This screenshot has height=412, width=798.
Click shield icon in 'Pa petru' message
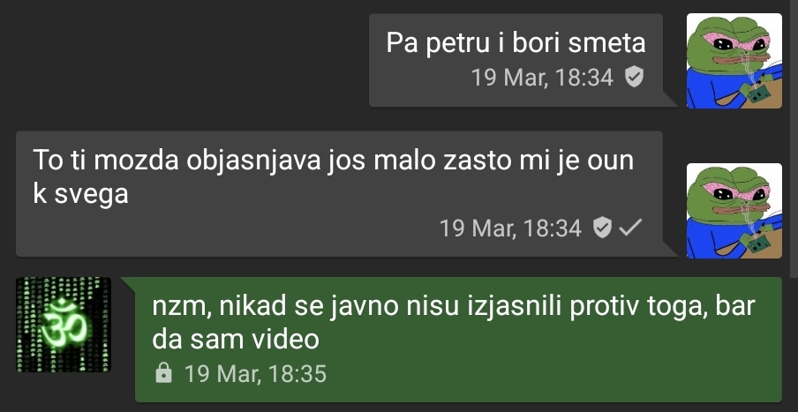(x=634, y=78)
